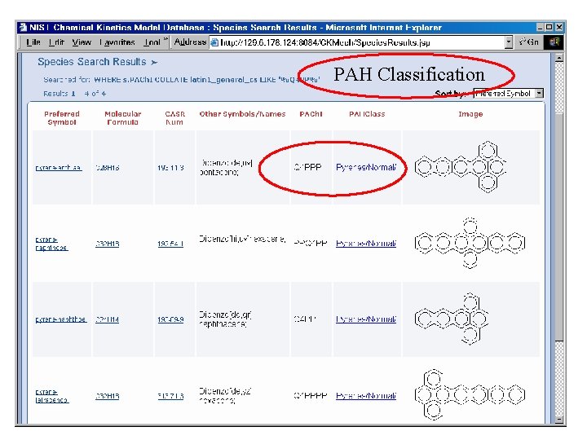Open the Favorites menu
The width and height of the screenshot is (587, 440).
pyautogui.click(x=117, y=42)
